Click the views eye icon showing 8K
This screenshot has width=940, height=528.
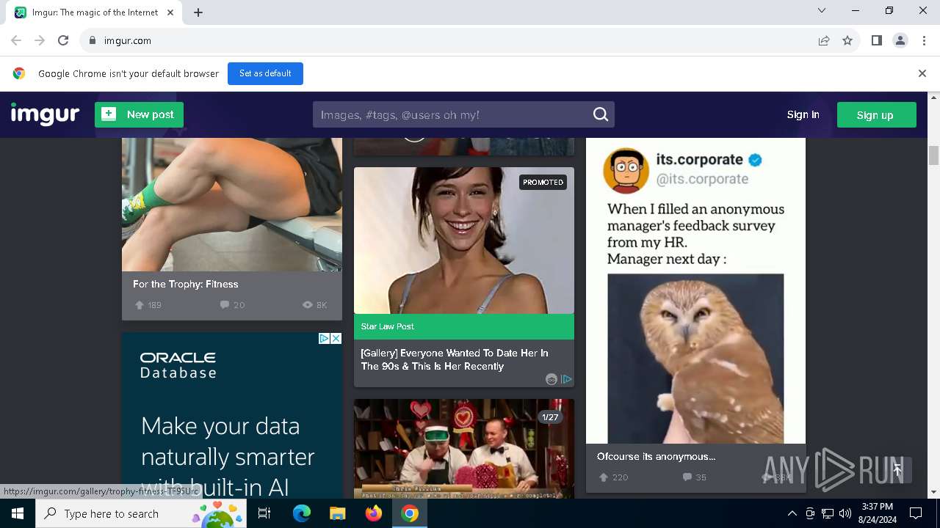(308, 305)
